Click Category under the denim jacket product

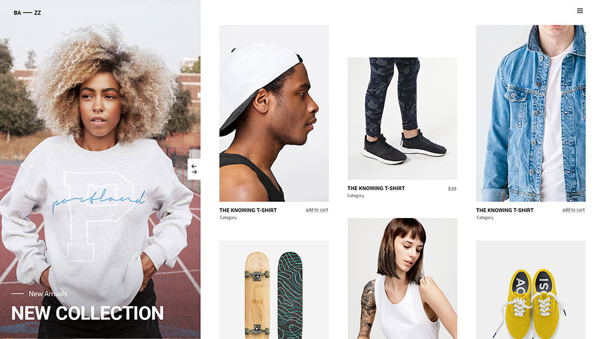click(x=485, y=218)
